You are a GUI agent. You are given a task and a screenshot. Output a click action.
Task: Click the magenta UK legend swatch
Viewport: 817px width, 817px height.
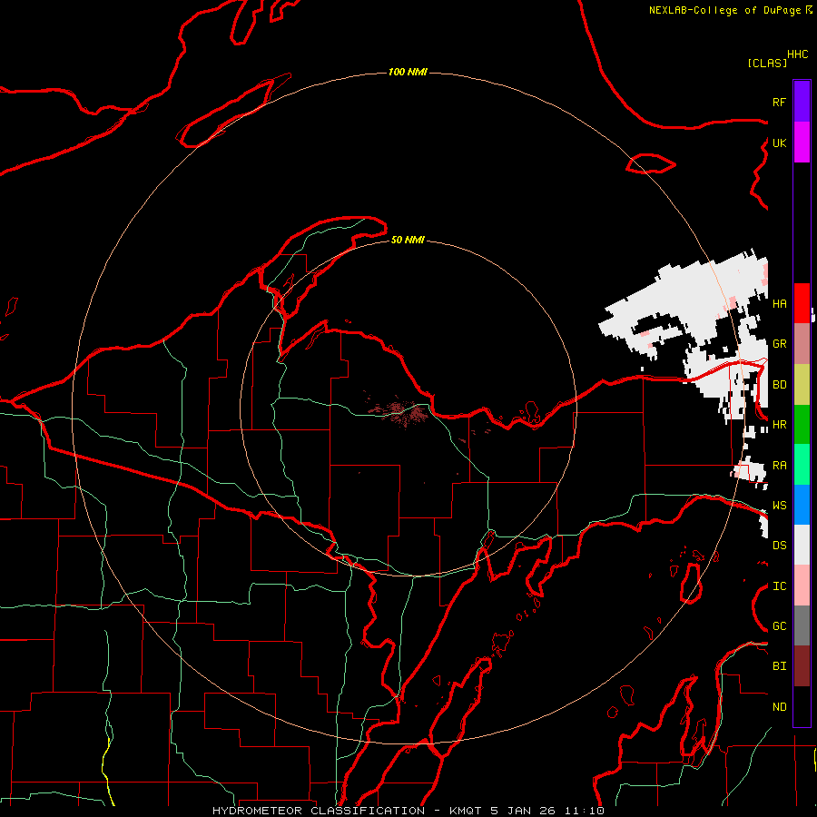pyautogui.click(x=802, y=143)
